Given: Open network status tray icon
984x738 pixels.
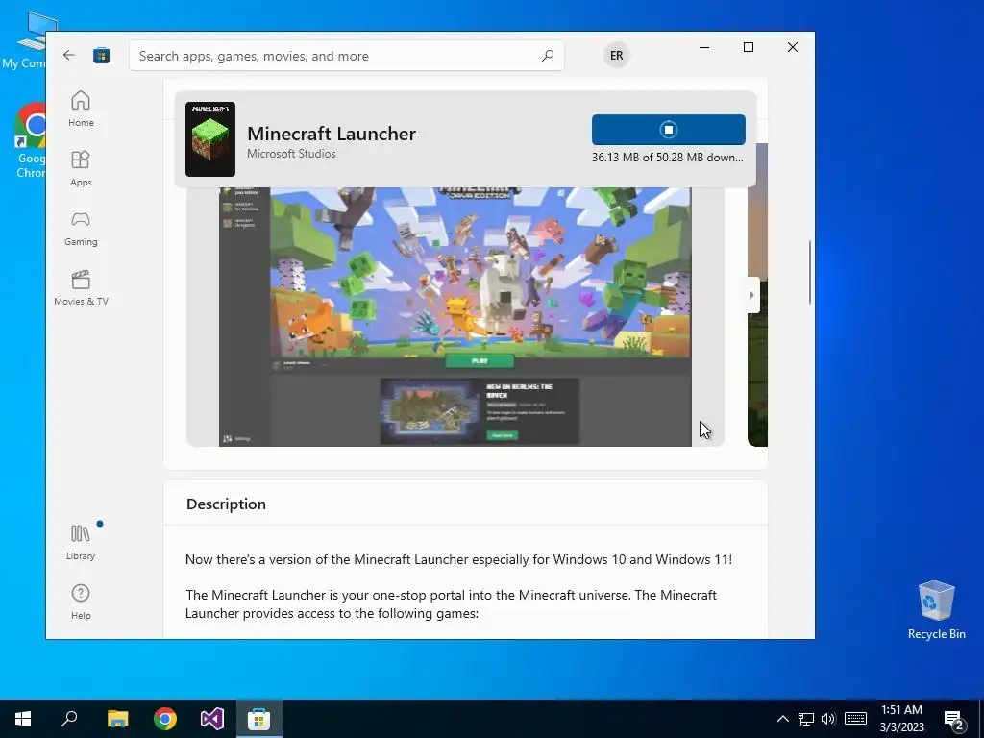Looking at the screenshot, I should click(x=806, y=719).
